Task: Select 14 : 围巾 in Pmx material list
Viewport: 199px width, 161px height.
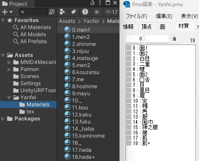Action: (x=161, y=122)
